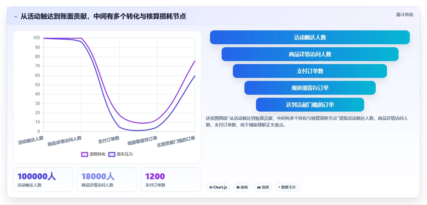Click the 漏斗转化 label in the header
The width and height of the screenshot is (427, 205).
(x=405, y=15)
